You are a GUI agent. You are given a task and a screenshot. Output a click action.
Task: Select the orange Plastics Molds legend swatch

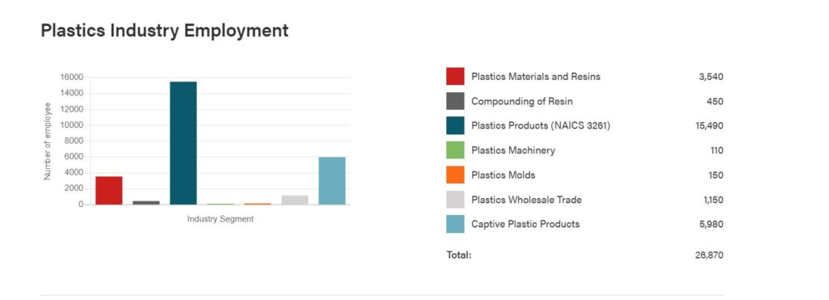tap(455, 175)
